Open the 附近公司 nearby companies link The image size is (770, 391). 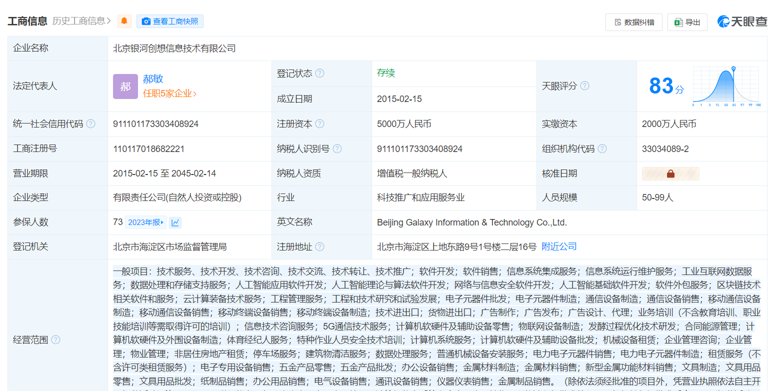(x=559, y=246)
